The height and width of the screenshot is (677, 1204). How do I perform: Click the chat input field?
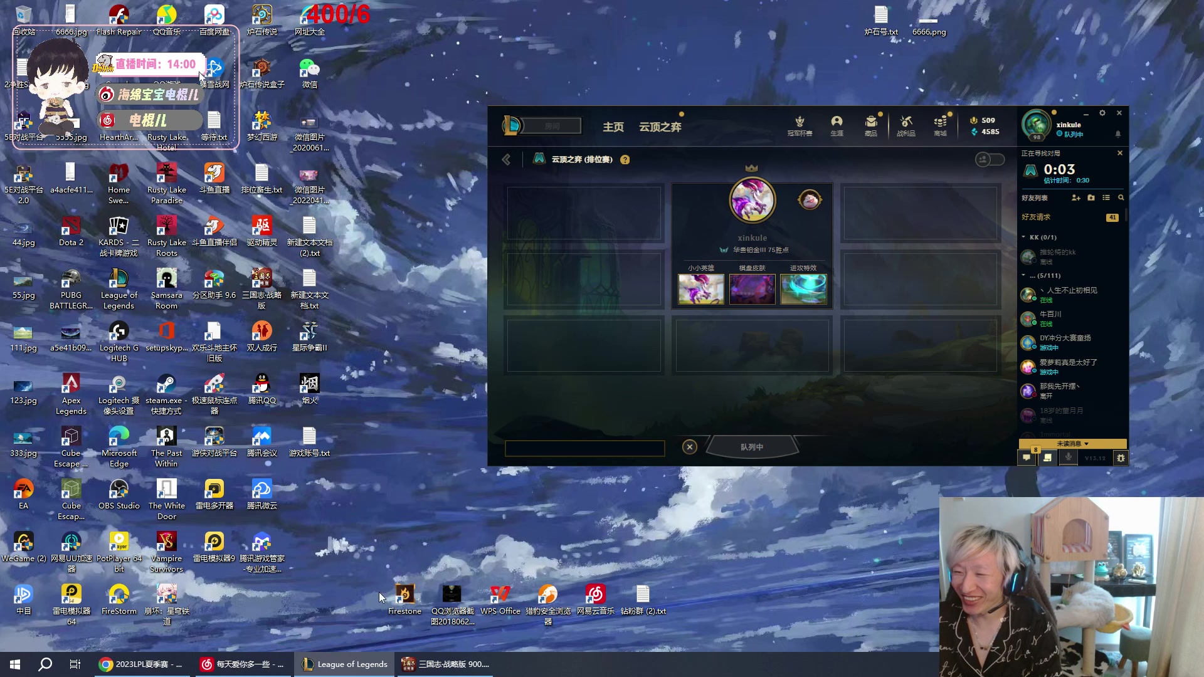pyautogui.click(x=584, y=448)
